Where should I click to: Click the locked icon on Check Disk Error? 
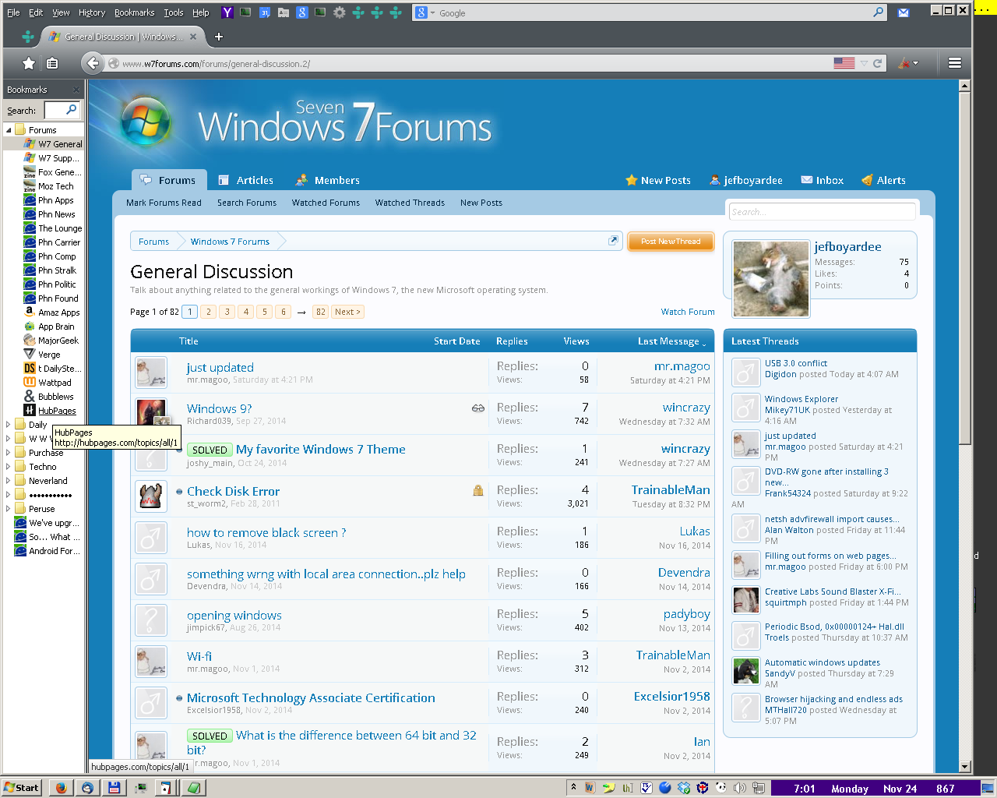click(x=478, y=490)
